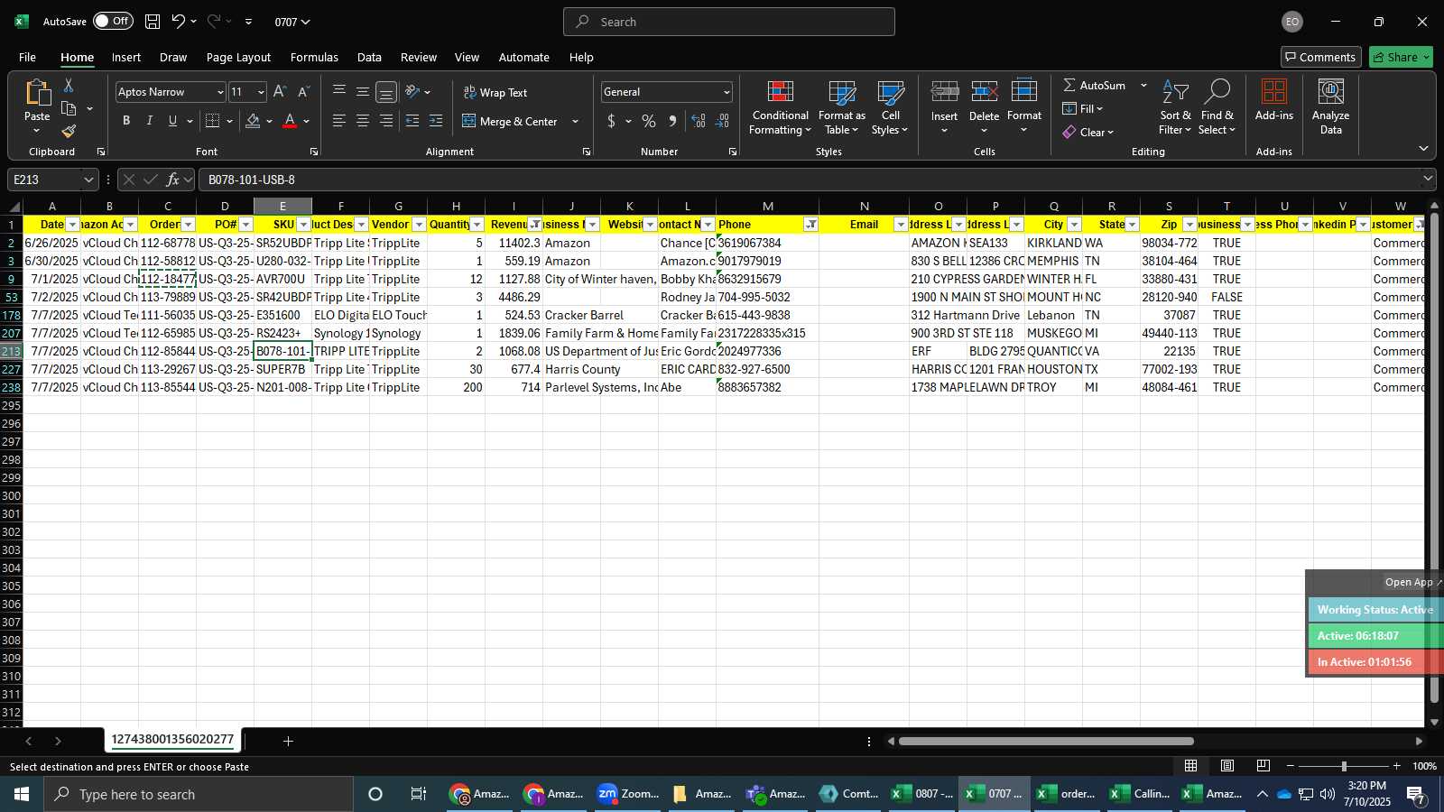The image size is (1444, 812).
Task: Click Decrease Decimal icon
Action: pyautogui.click(x=722, y=121)
